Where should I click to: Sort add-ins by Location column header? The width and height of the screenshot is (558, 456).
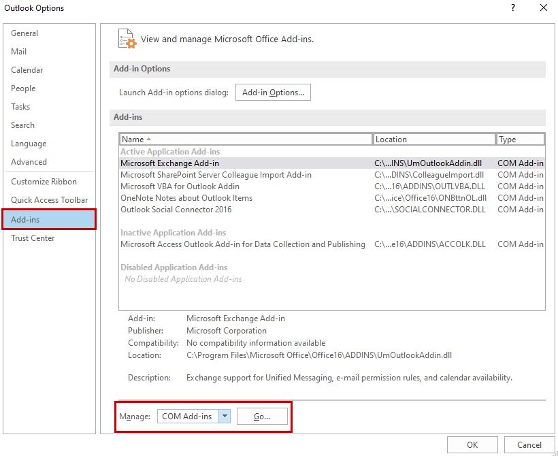click(433, 140)
